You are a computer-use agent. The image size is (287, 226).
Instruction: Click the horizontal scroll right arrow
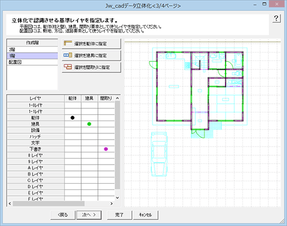[x=111, y=203]
